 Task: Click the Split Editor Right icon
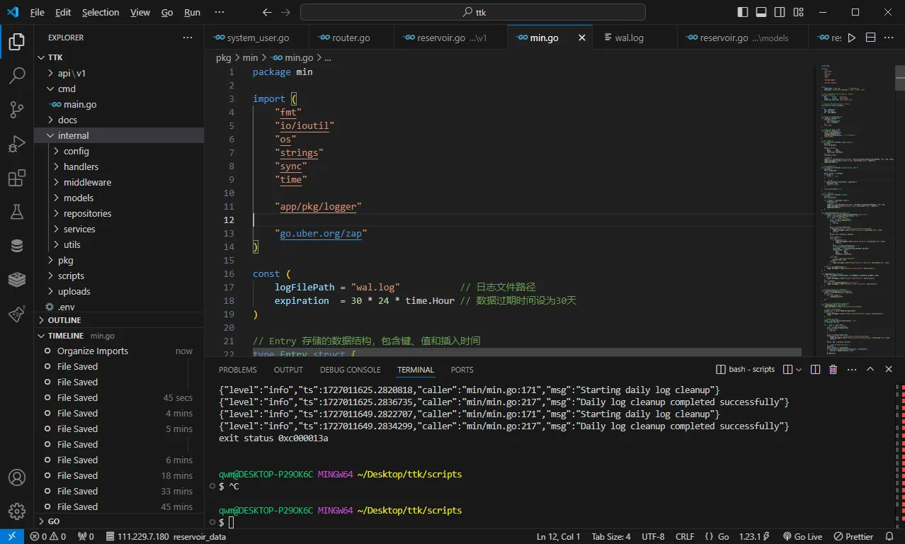(x=870, y=38)
